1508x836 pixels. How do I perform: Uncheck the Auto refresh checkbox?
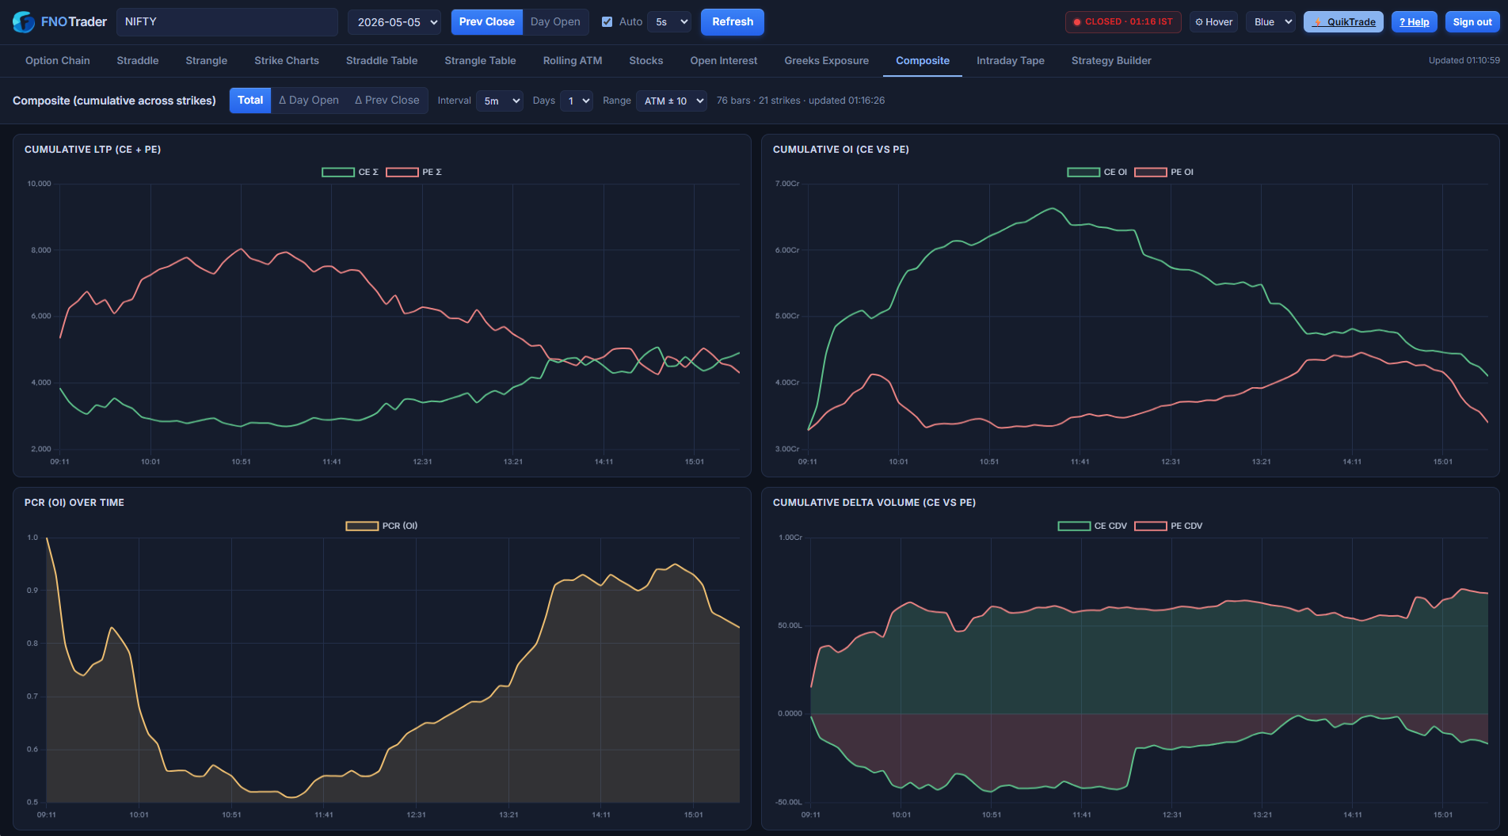point(607,22)
